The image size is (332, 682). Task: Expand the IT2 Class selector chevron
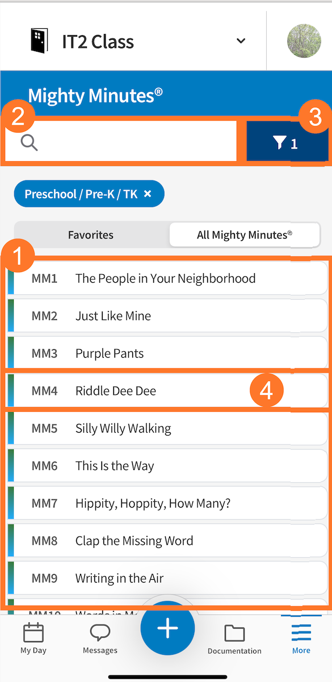(x=241, y=41)
